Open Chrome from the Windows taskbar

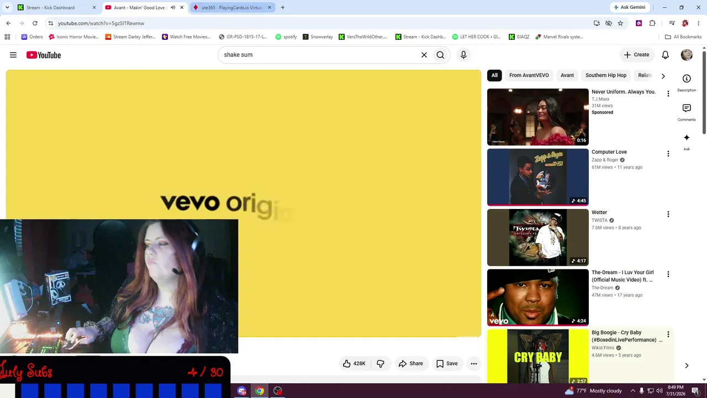pos(260,391)
